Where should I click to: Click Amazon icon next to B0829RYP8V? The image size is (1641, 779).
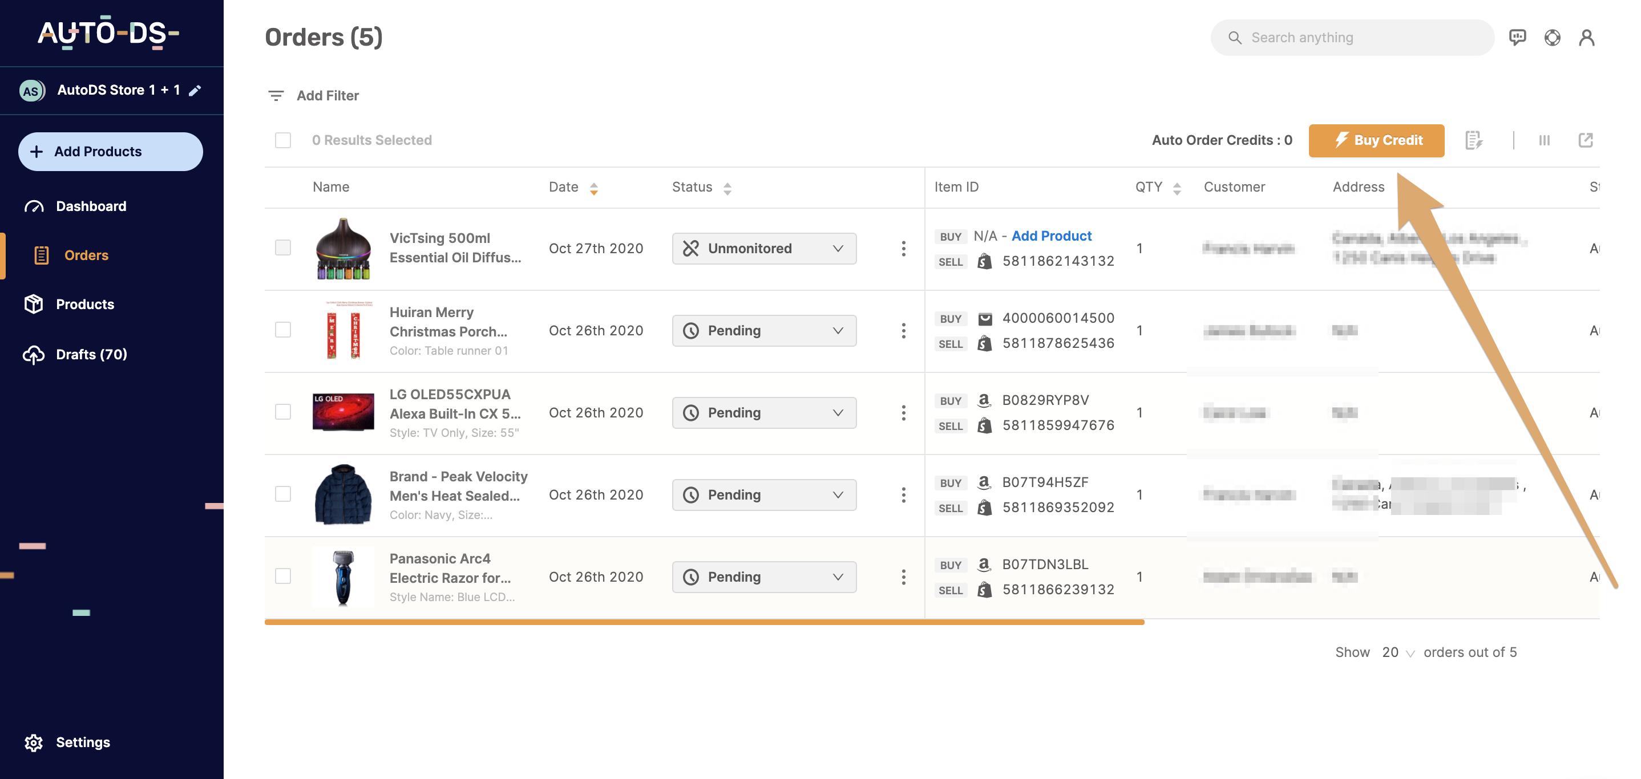coord(984,400)
